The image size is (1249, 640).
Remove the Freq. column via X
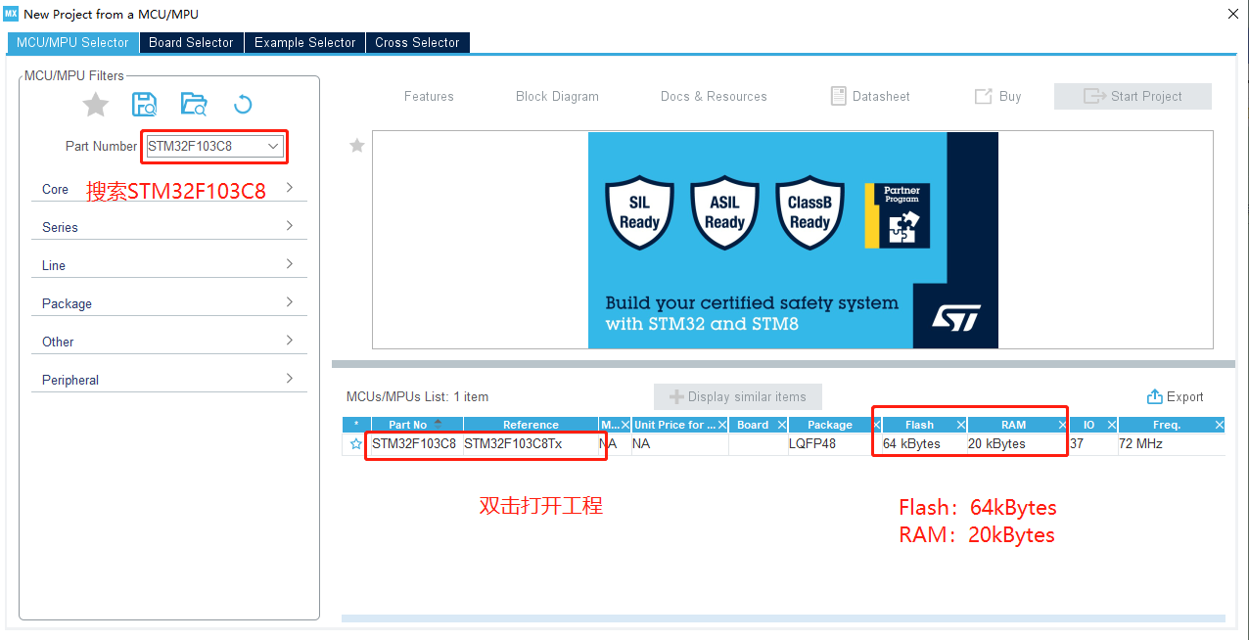pyautogui.click(x=1219, y=425)
